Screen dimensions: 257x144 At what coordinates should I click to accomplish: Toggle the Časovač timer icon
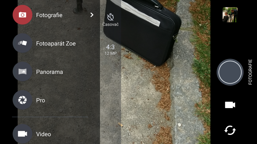(x=110, y=17)
